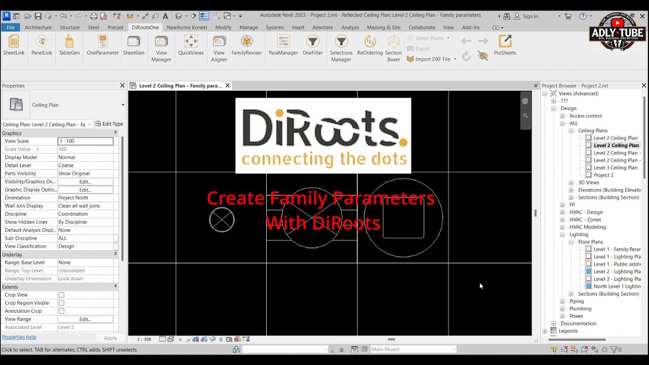Click Edit button for View Range
Screen dimensions: 649x365
tap(85, 319)
